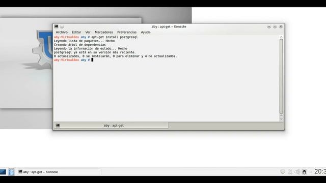Image resolution: width=326 pixels, height=183 pixels.
Task: Click the taskbar clock
Action: point(320,172)
